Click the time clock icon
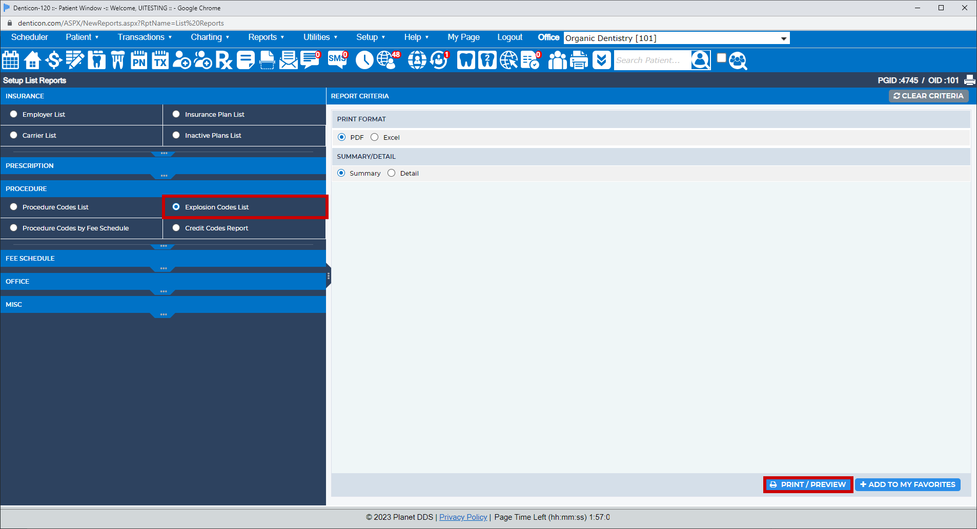The height and width of the screenshot is (529, 977). (364, 60)
